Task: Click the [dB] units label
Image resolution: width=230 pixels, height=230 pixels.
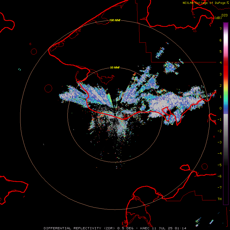Action: pos(218,18)
